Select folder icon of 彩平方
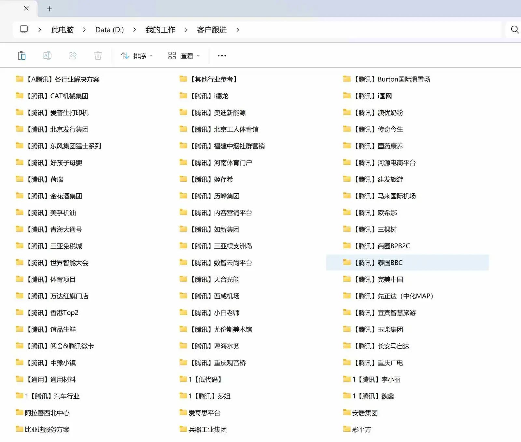Image resolution: width=521 pixels, height=442 pixels. [x=347, y=429]
